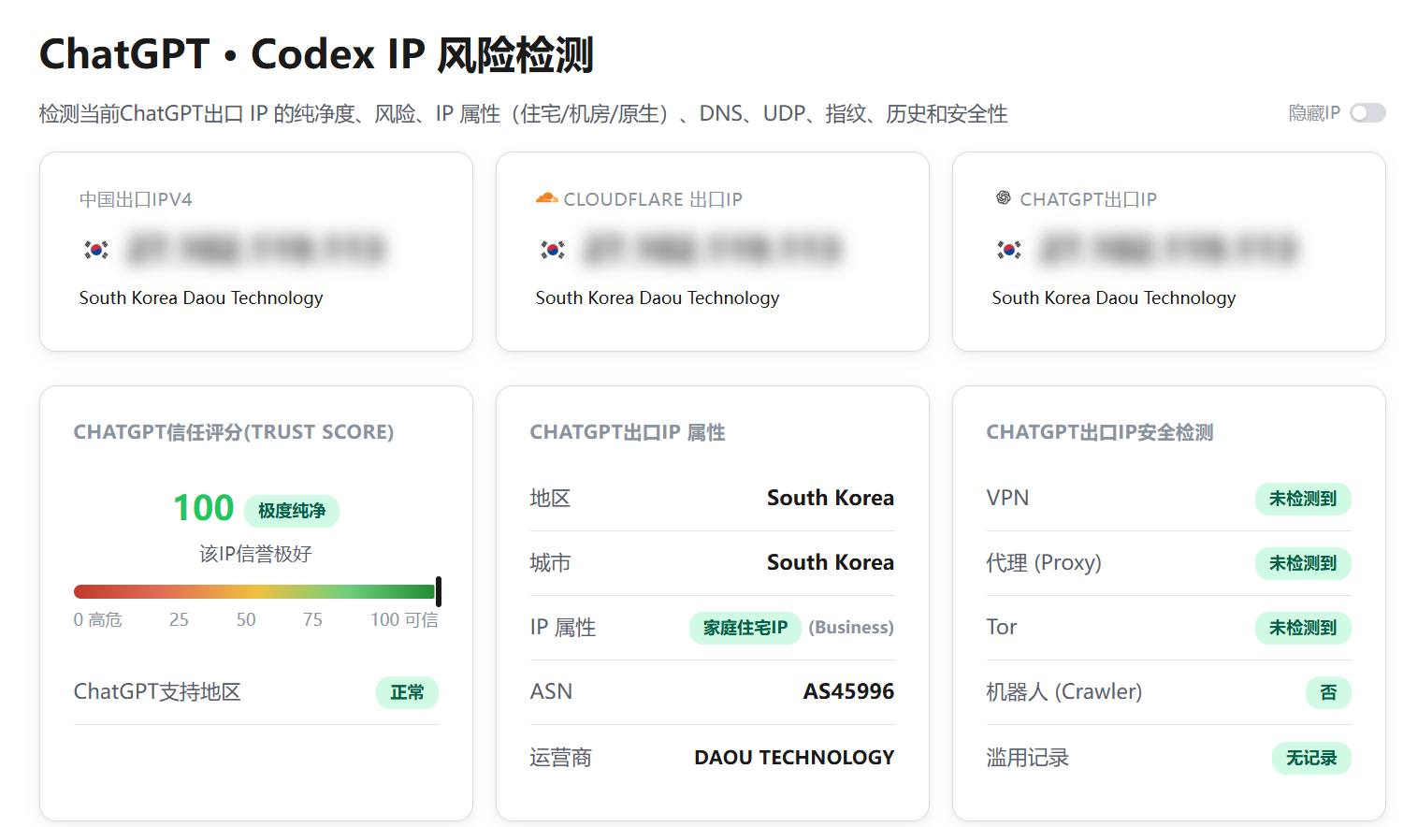The image size is (1403, 827).
Task: Click the 正常 badge for ChatGPT支持地区
Action: 407,692
